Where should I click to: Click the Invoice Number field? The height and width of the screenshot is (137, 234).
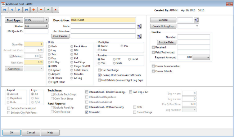pos(194,37)
